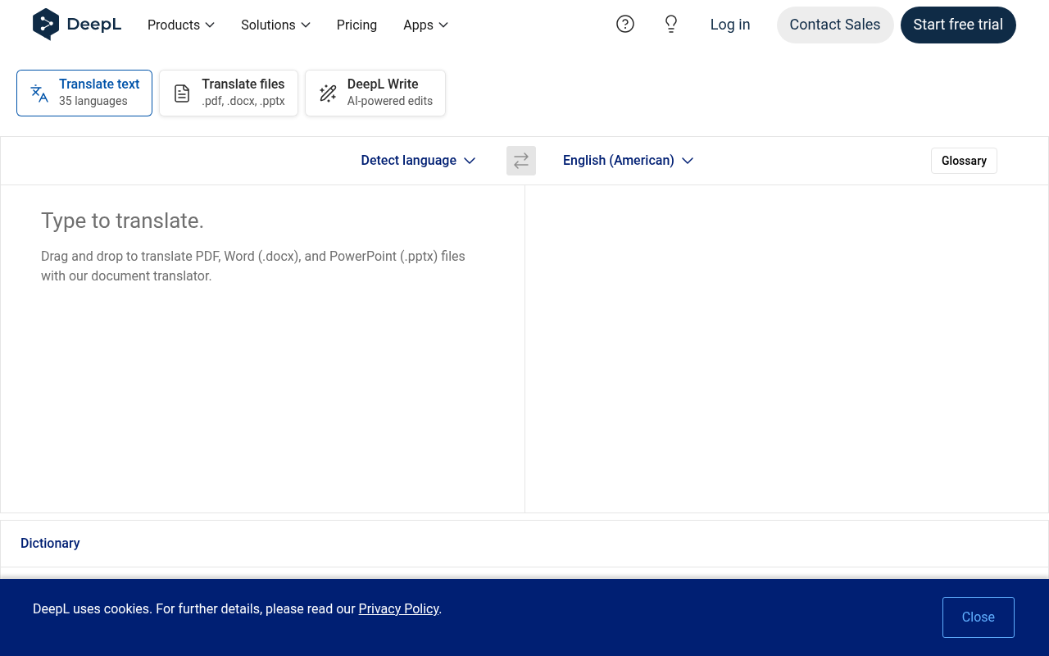Click the lightbulb feedback icon
This screenshot has width=1049, height=656.
671,24
